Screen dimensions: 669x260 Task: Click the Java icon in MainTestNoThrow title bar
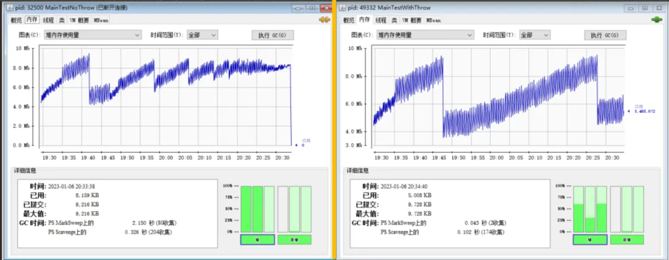(10, 8)
